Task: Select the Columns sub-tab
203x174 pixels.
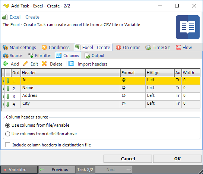Action: [x=68, y=56]
